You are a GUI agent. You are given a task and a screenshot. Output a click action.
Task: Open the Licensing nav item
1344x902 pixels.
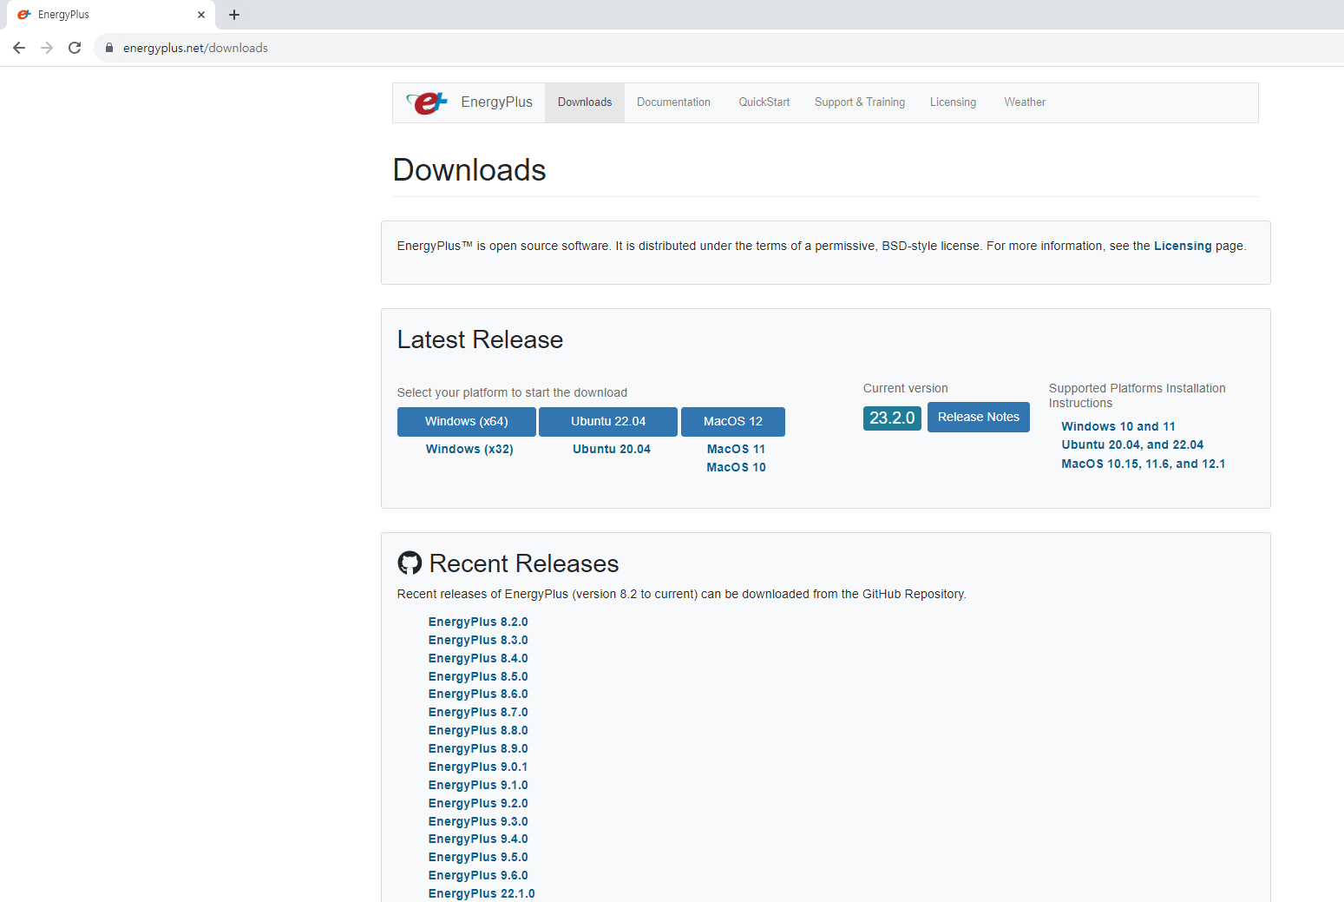pyautogui.click(x=953, y=102)
